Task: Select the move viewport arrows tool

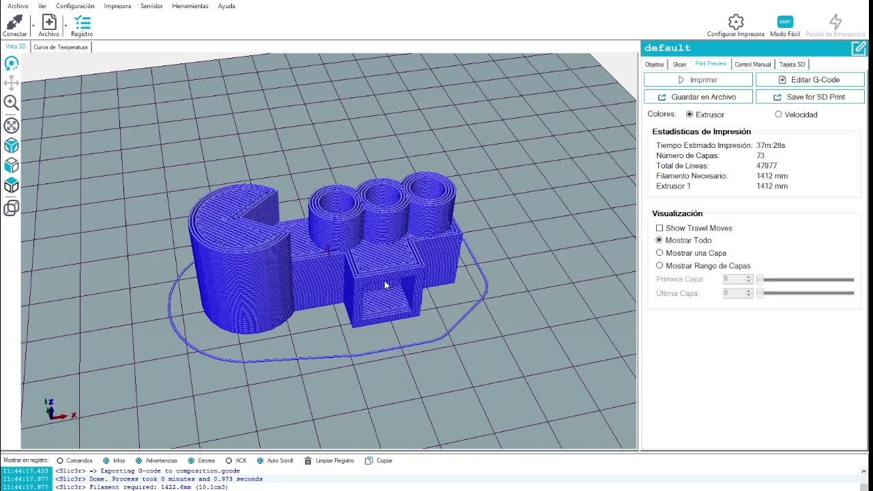Action: coord(12,83)
